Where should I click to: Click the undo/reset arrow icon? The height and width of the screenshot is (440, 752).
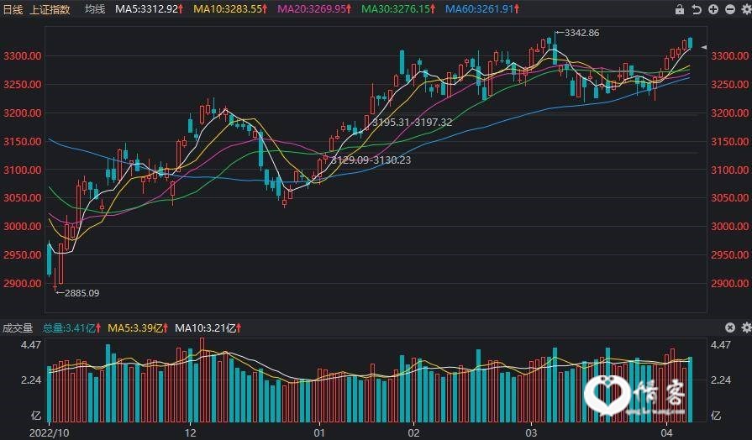(697, 9)
